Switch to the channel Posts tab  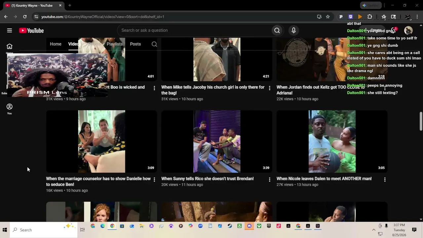click(135, 44)
